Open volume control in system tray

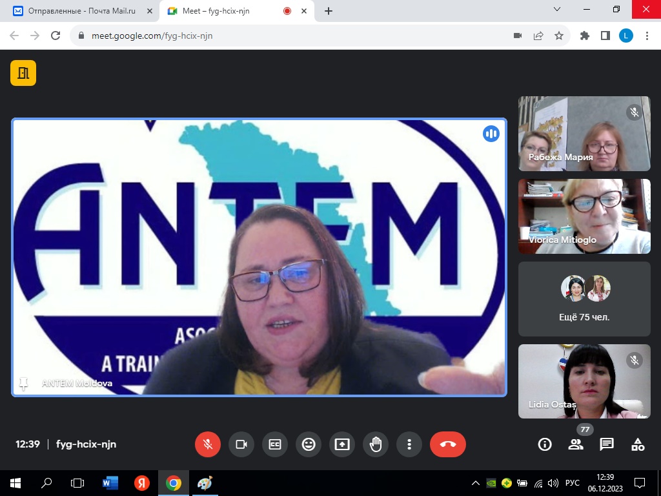(x=553, y=483)
